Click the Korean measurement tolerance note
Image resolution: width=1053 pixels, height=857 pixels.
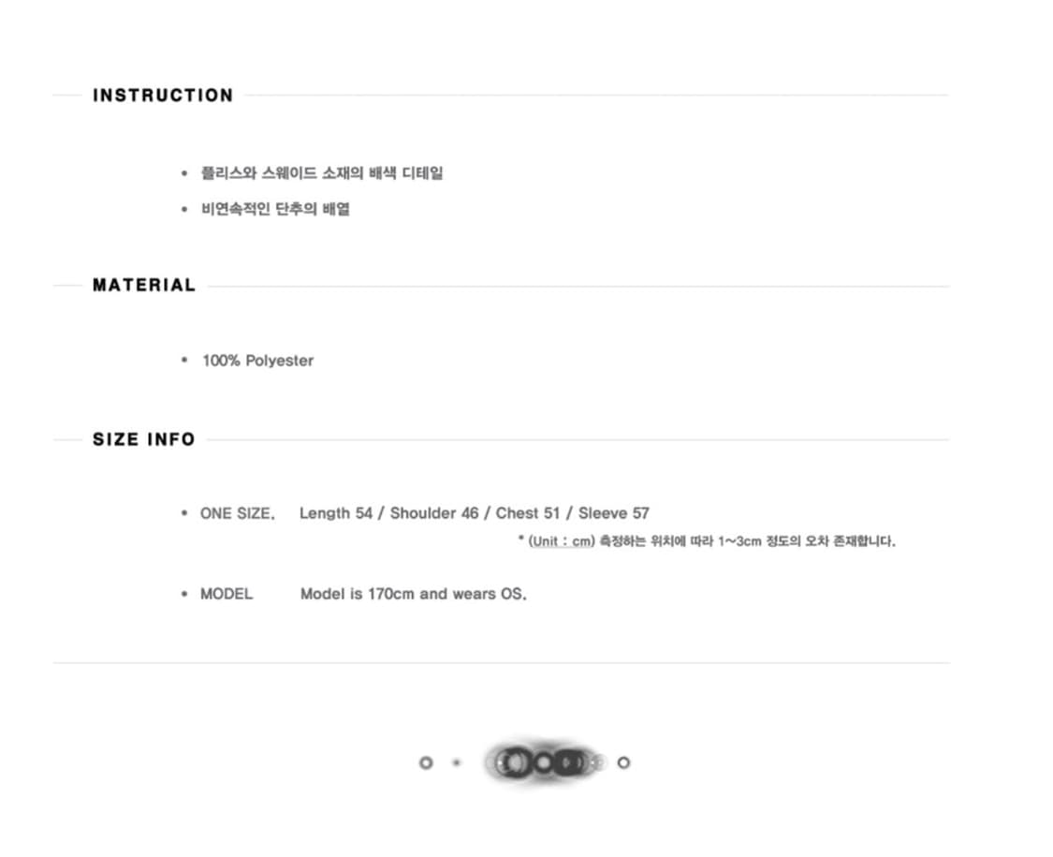(x=747, y=541)
